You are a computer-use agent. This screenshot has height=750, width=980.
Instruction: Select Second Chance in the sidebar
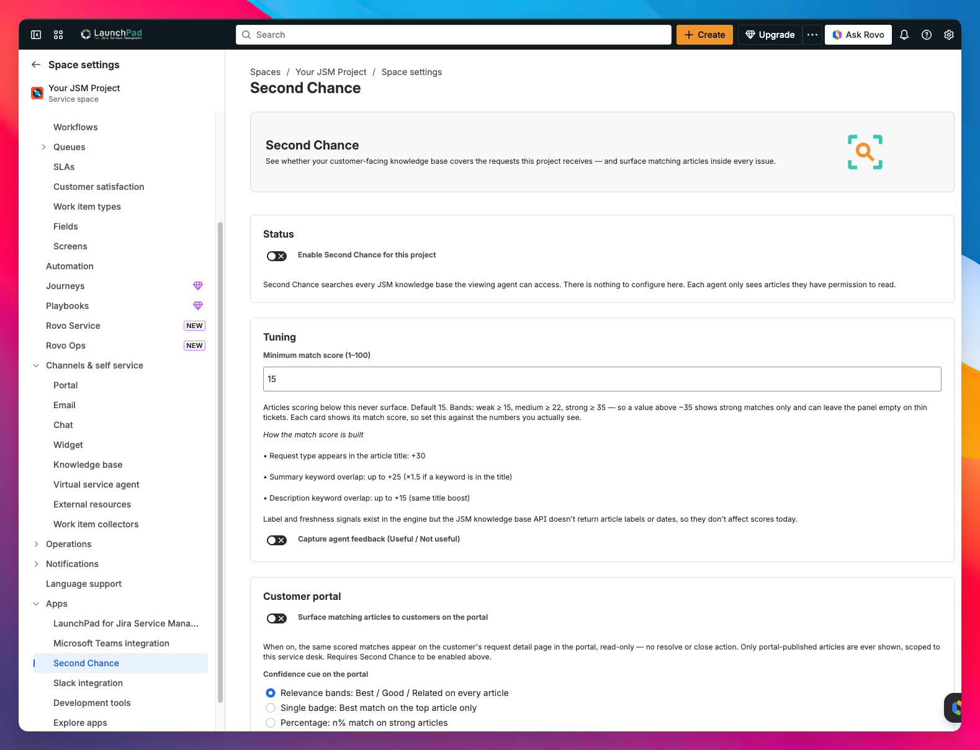point(120,663)
